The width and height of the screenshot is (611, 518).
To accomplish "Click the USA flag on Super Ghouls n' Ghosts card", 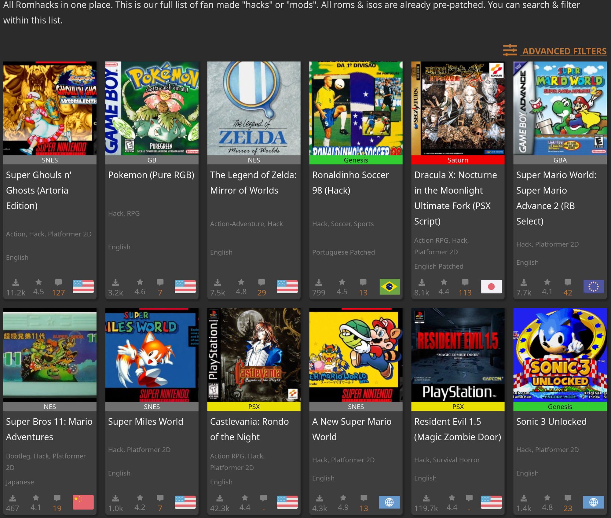I will click(83, 287).
